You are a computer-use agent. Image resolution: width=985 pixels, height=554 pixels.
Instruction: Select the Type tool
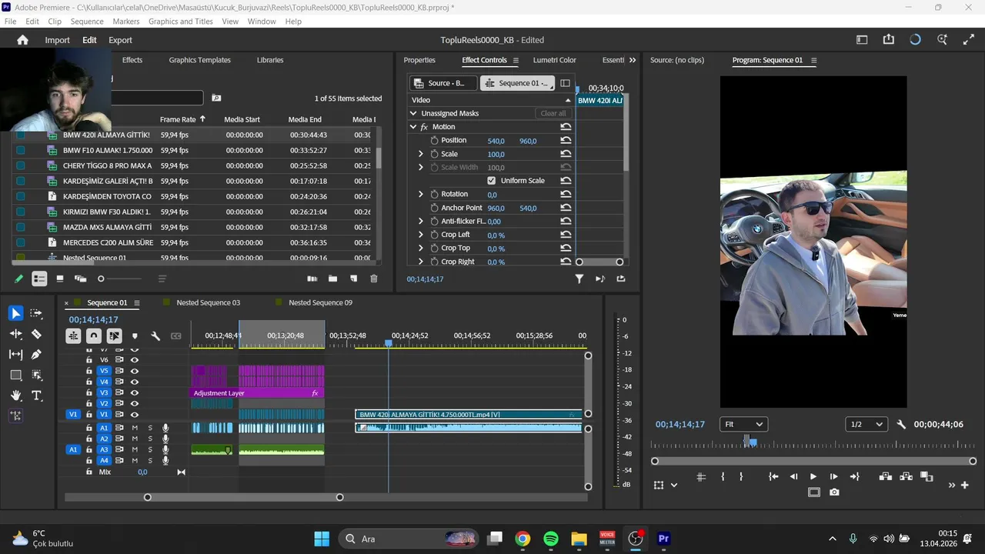pyautogui.click(x=36, y=395)
